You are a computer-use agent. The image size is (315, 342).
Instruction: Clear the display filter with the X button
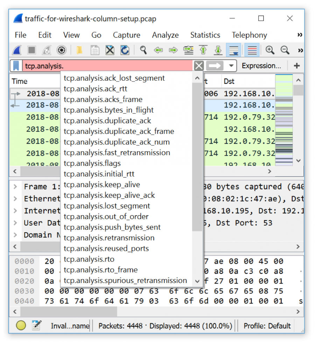(x=198, y=65)
